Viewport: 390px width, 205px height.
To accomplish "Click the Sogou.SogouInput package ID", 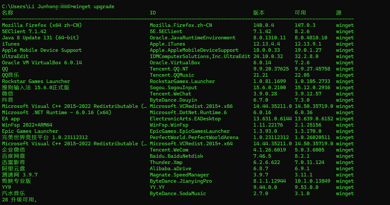I will tap(173, 88).
